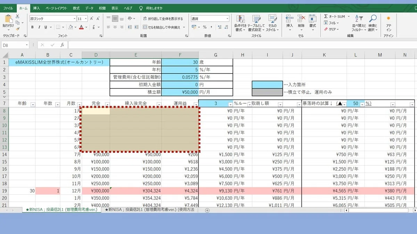Click the Cut scissors icon
The width and height of the screenshot is (417, 234).
click(x=18, y=17)
